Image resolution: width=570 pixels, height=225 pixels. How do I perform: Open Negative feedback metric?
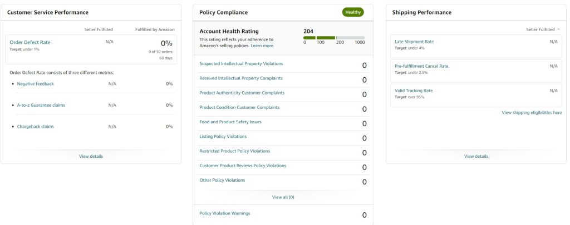[x=35, y=84]
